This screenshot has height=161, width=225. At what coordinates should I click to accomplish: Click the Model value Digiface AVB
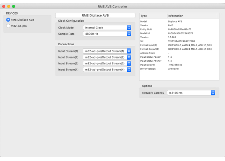(x=175, y=21)
